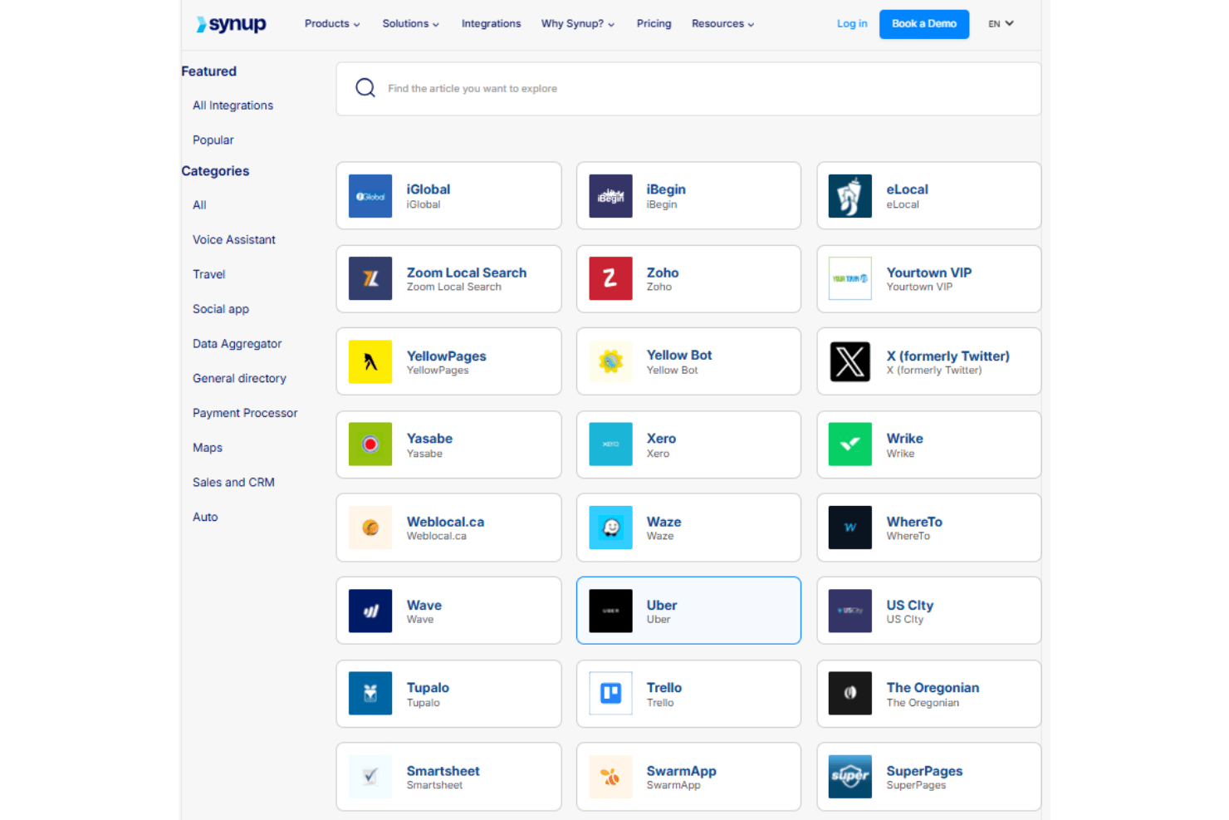The image size is (1229, 820).
Task: Select All Integrations in Featured
Action: tap(233, 106)
